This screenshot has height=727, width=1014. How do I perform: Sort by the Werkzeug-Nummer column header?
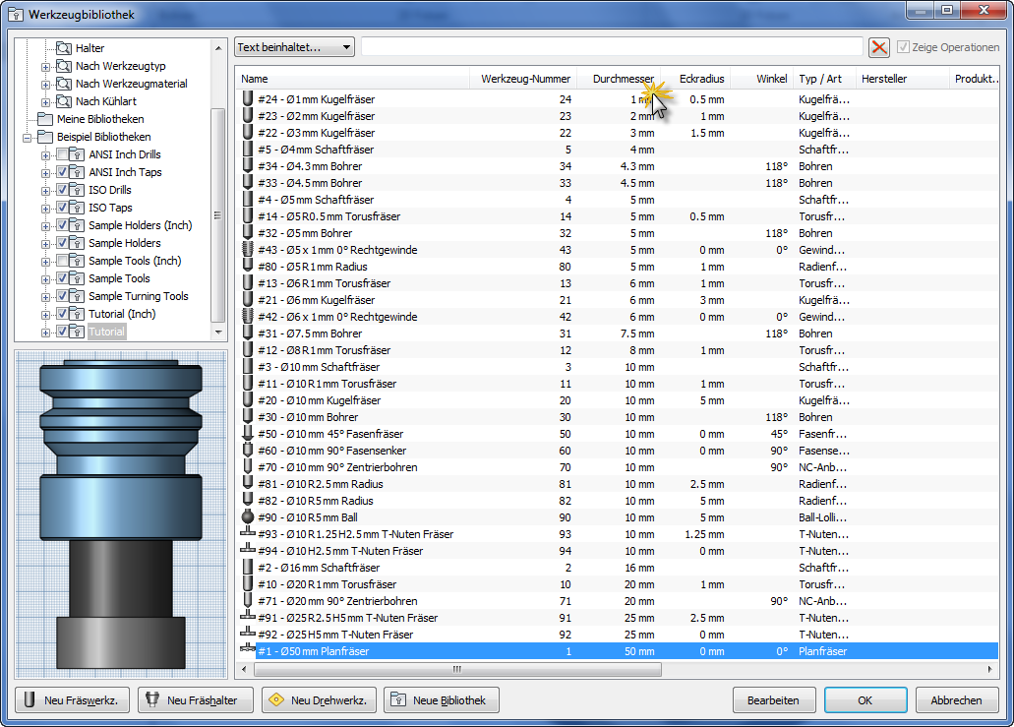click(x=525, y=79)
